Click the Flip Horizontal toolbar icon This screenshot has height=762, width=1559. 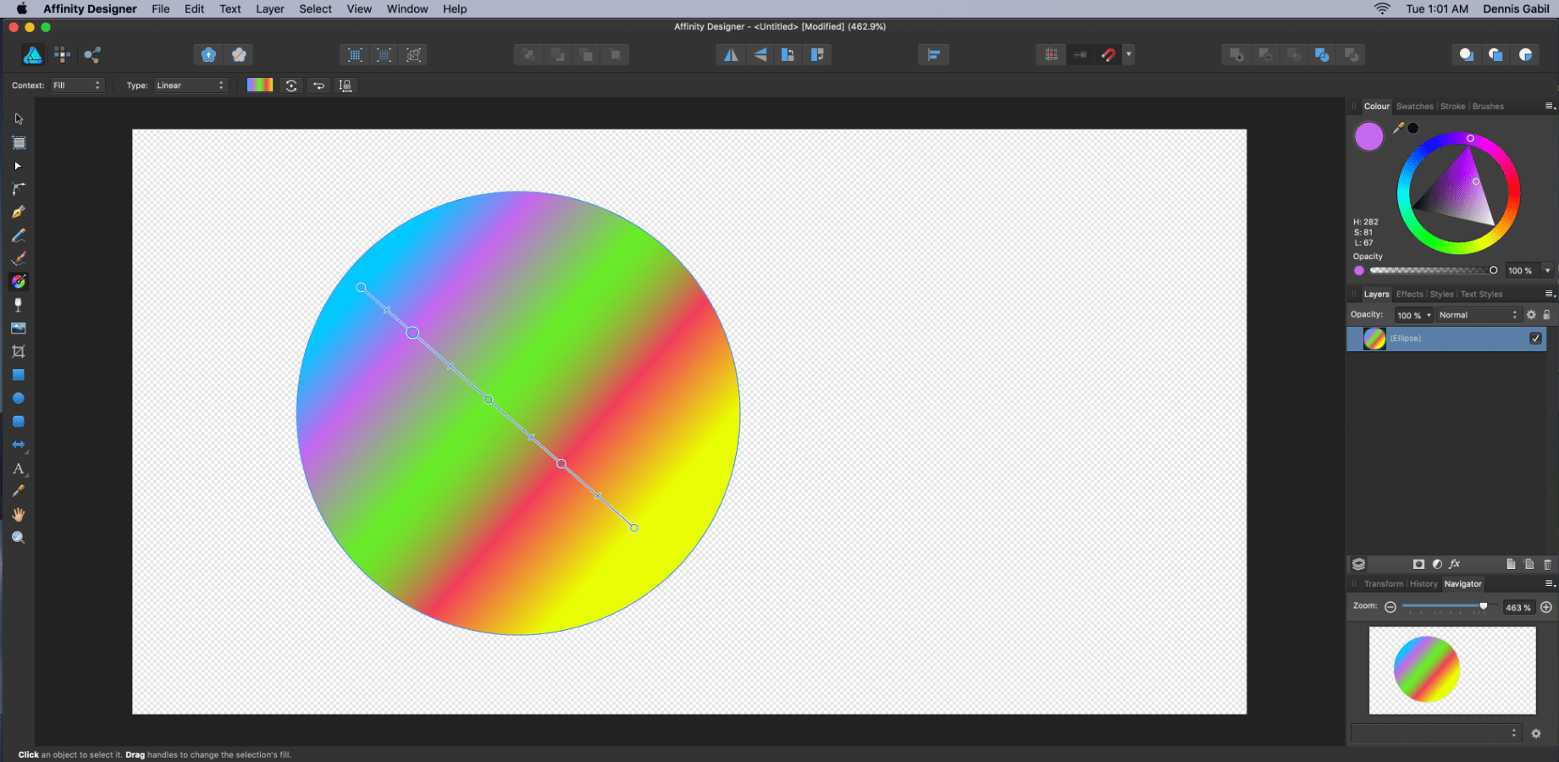(730, 55)
